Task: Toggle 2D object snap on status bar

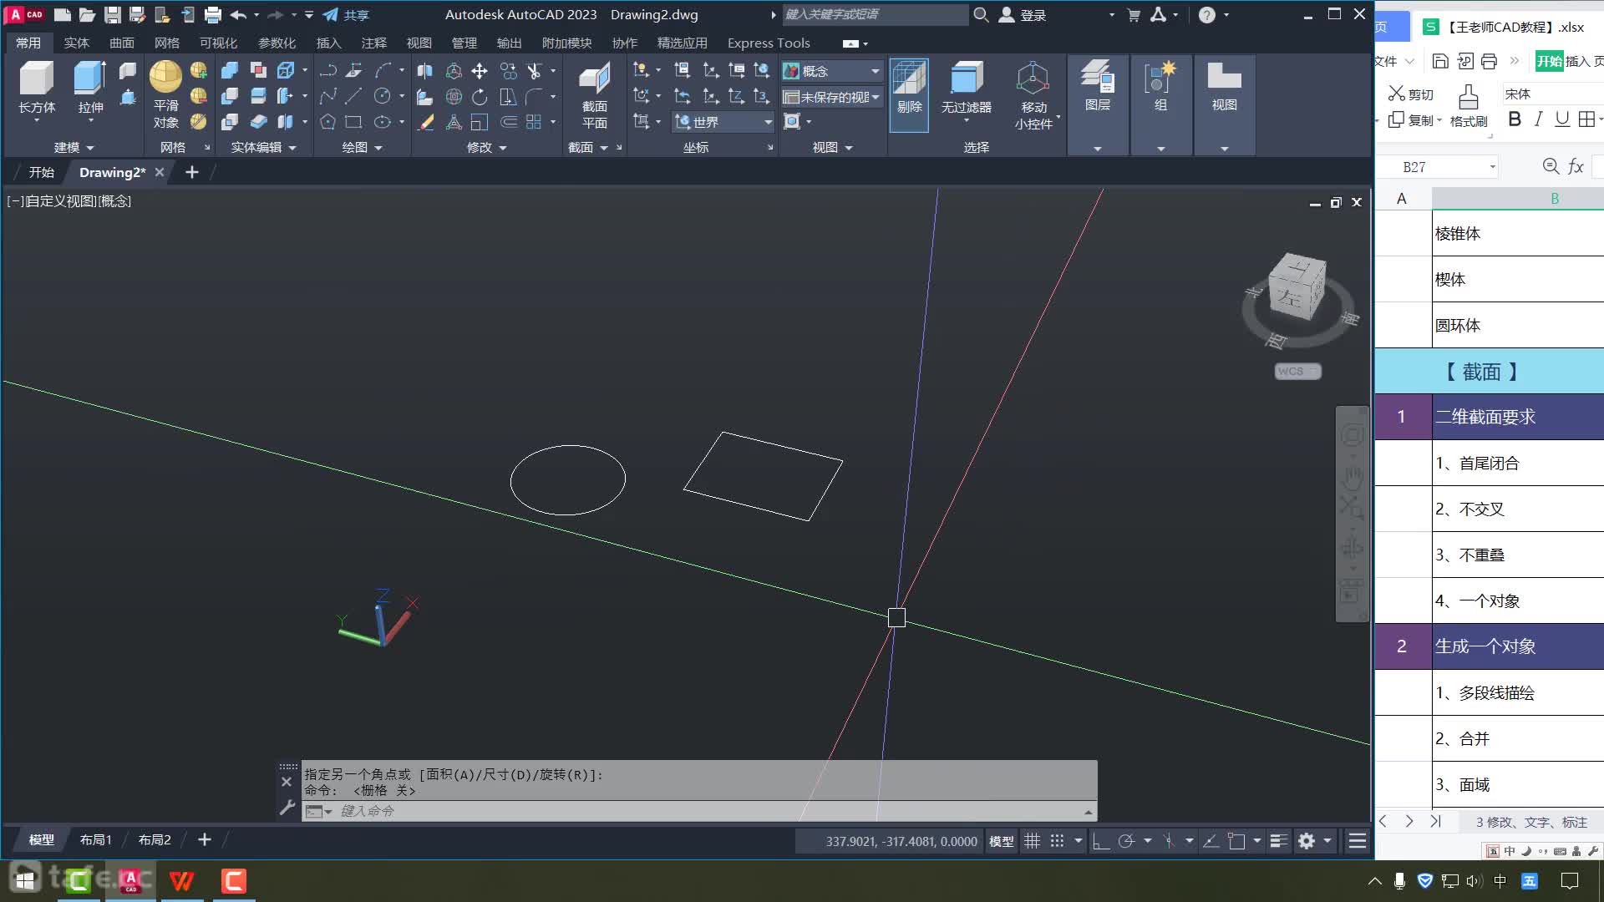Action: 1236,841
